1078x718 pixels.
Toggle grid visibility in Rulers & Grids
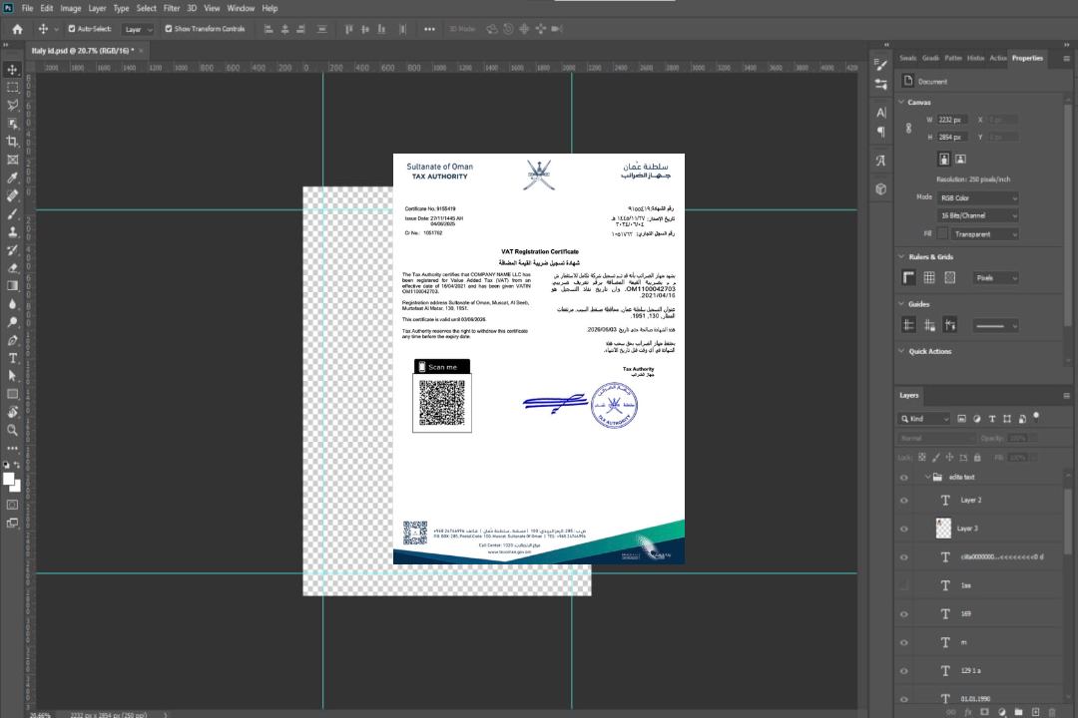929,277
